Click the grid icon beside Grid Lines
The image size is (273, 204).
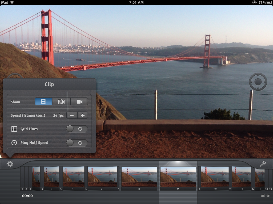[14, 129]
